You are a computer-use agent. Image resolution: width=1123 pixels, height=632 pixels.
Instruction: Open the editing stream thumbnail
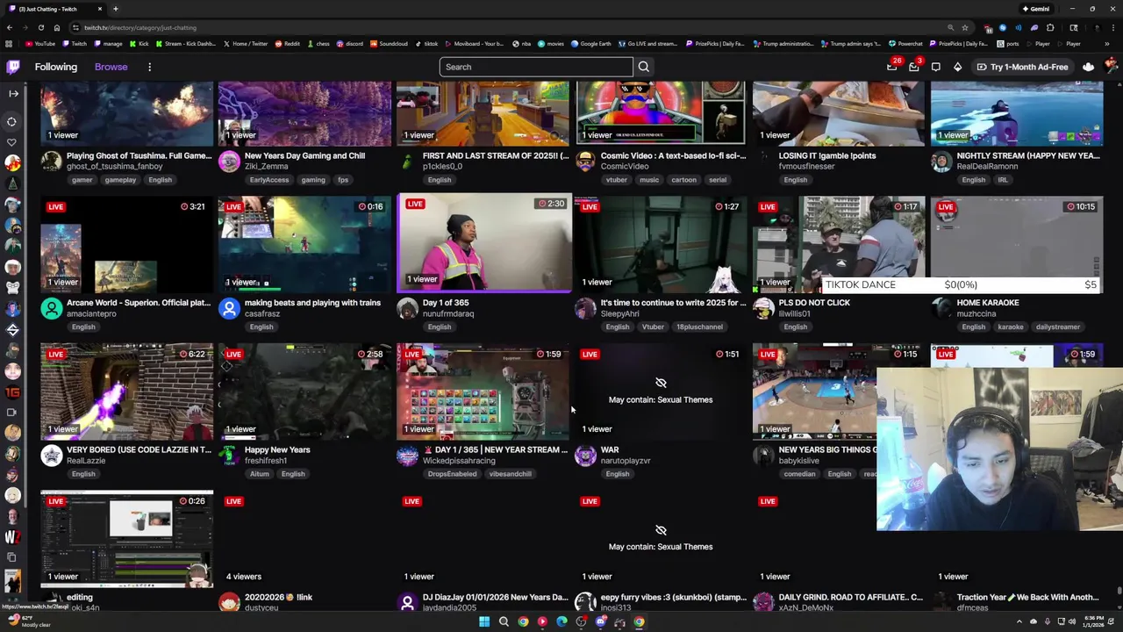pos(126,539)
